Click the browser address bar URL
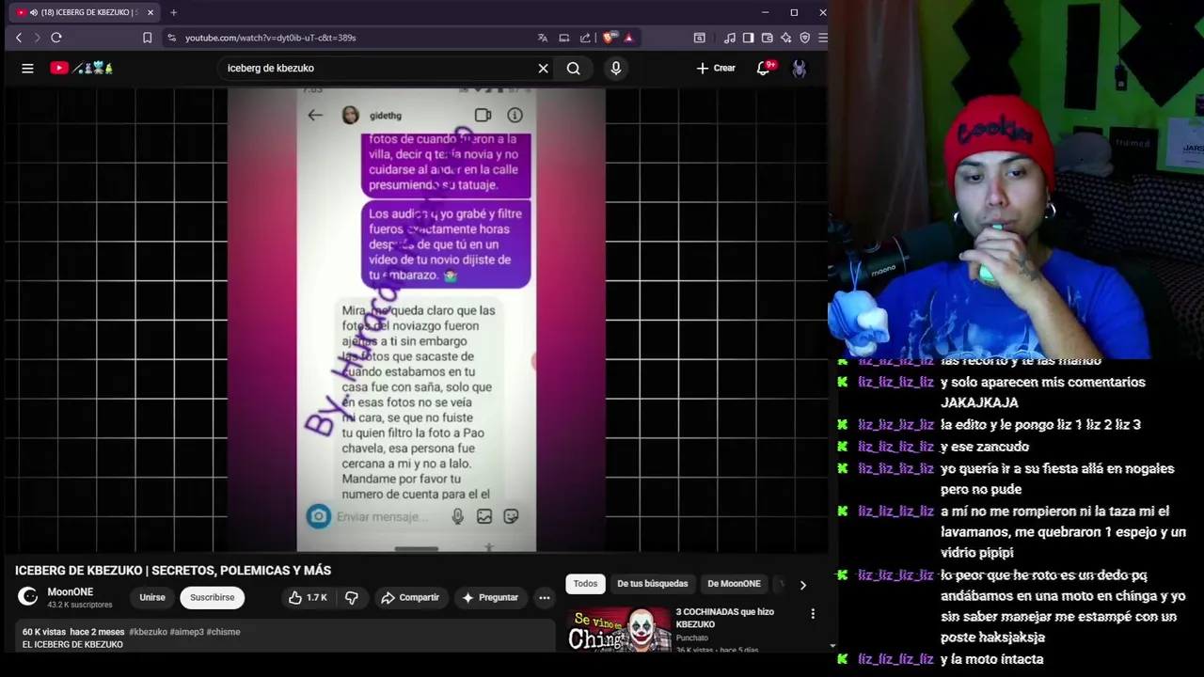Image resolution: width=1204 pixels, height=677 pixels. [270, 38]
